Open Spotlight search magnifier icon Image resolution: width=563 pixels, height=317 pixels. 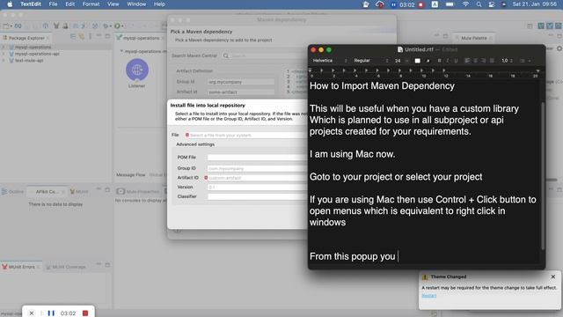click(479, 4)
